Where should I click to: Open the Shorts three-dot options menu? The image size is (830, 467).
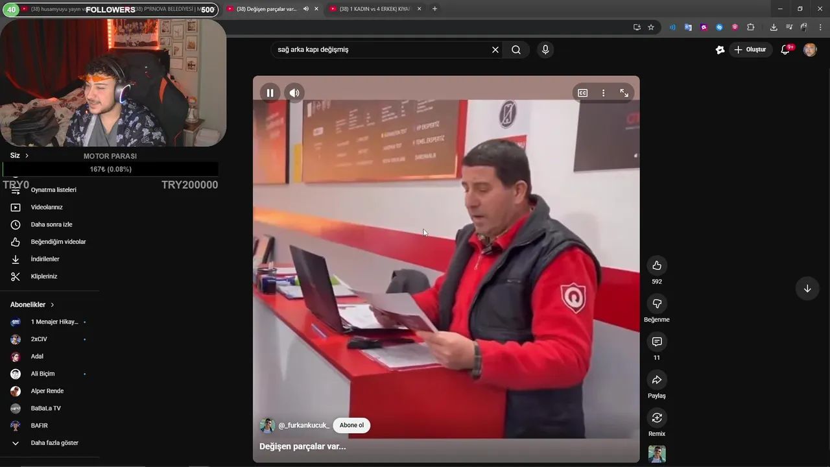tap(603, 93)
